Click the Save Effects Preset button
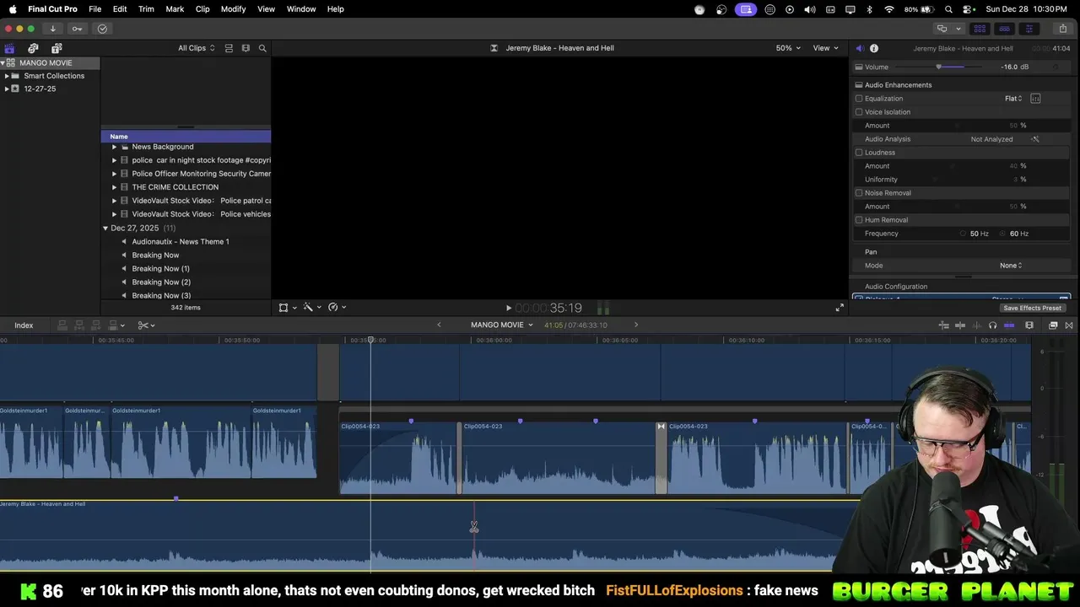Screen dimensions: 1080x607 [x=1032, y=309]
